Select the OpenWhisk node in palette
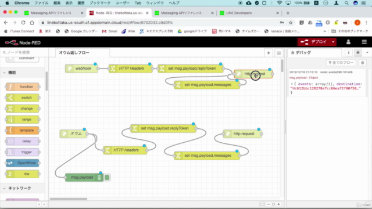The height and width of the screenshot is (209, 372). [23, 163]
